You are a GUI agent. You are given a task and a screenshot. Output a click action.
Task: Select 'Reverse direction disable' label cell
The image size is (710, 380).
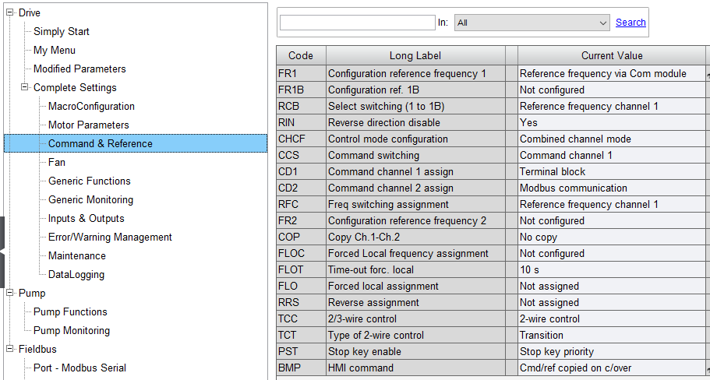pos(415,122)
